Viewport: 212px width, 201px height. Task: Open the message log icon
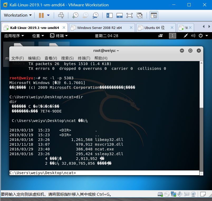tap(203, 194)
